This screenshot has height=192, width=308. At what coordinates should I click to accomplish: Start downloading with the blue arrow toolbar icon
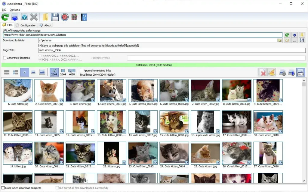pyautogui.click(x=14, y=17)
